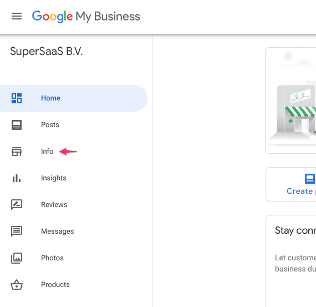Click the Info storefront icon
This screenshot has height=307, width=316.
coord(17,152)
